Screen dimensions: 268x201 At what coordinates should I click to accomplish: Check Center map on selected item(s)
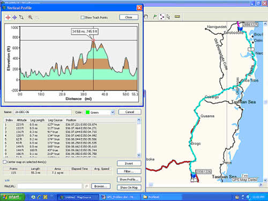(x=4, y=162)
